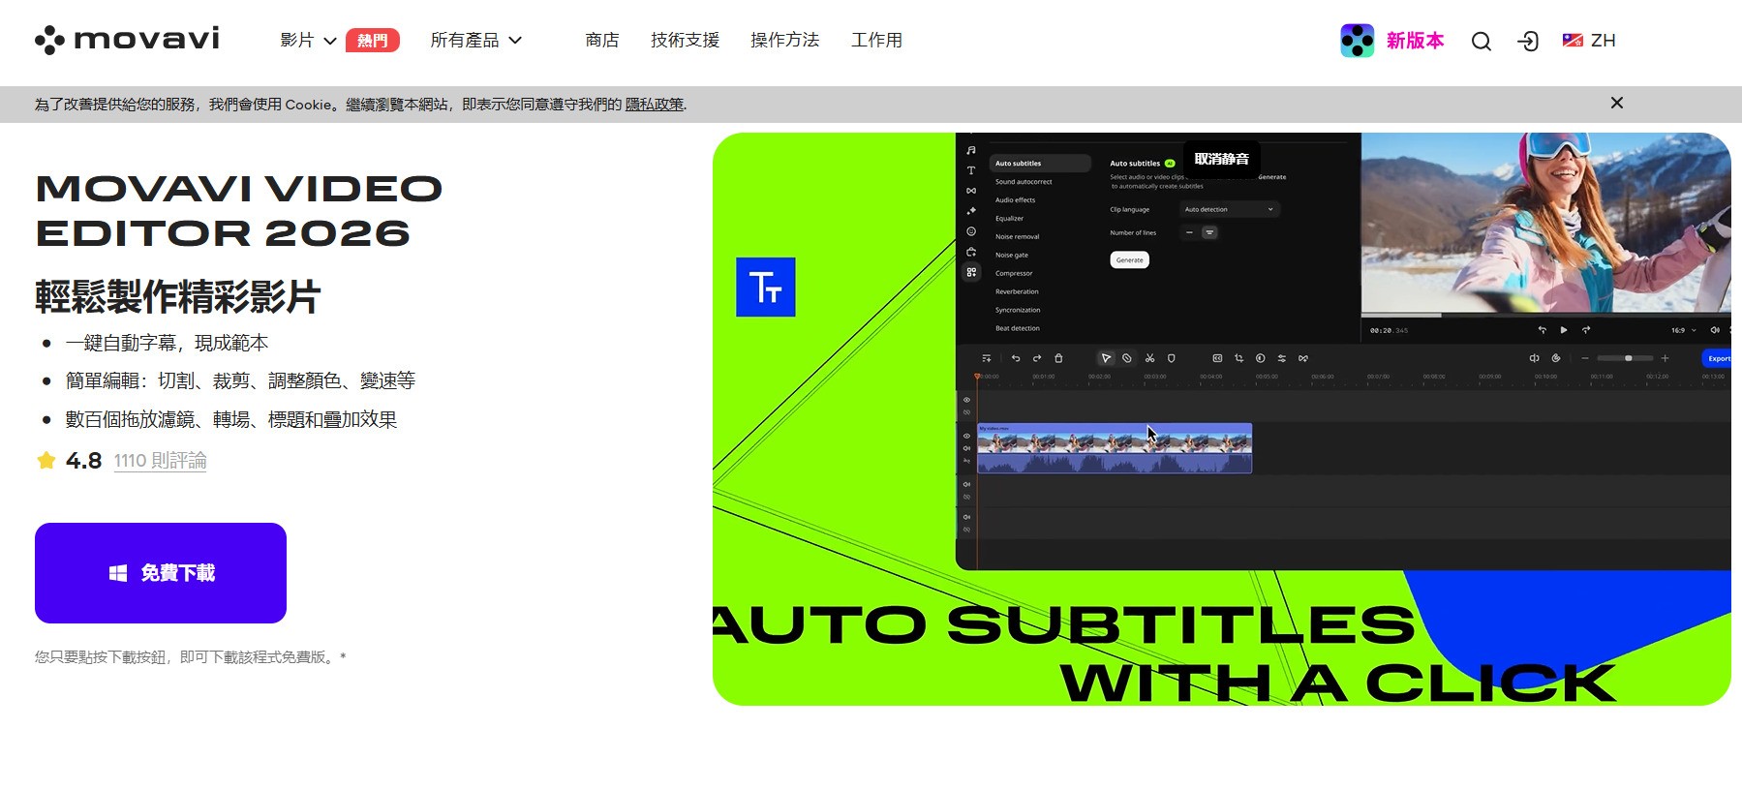Screen dimensions: 1742x789
Task: Select Noise removal in the tools list
Action: point(1018,237)
